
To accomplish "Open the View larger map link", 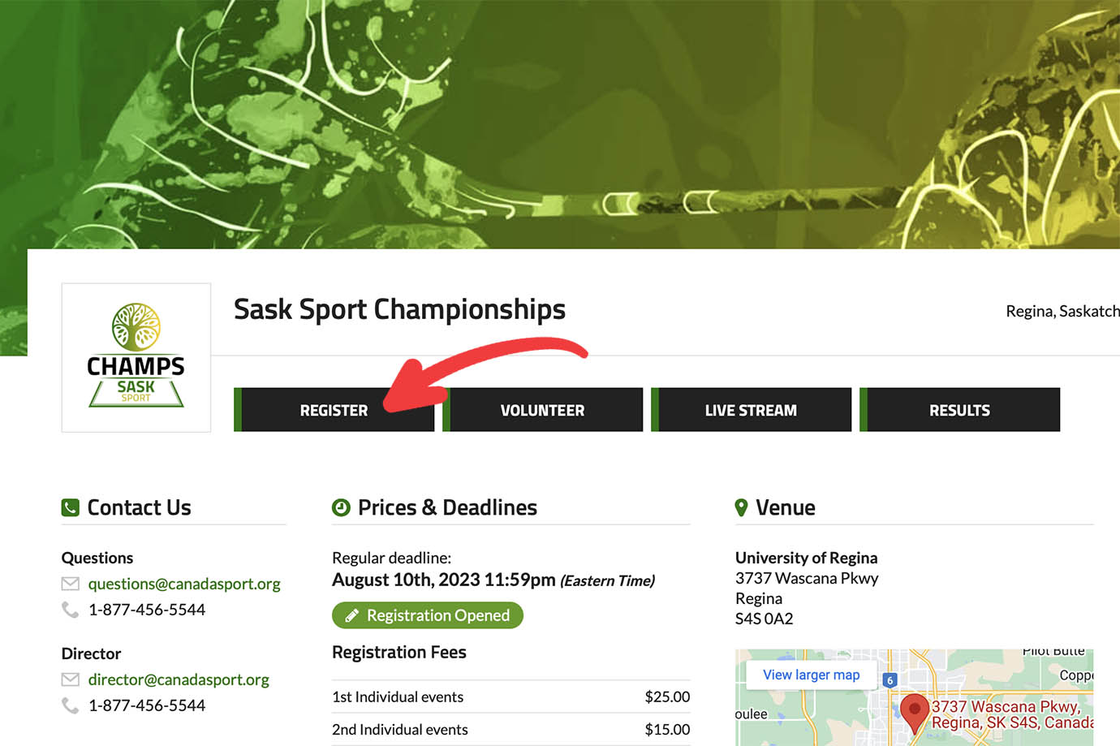I will coord(811,675).
